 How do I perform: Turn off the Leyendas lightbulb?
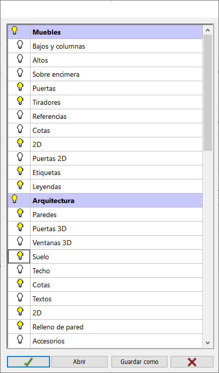tap(20, 185)
